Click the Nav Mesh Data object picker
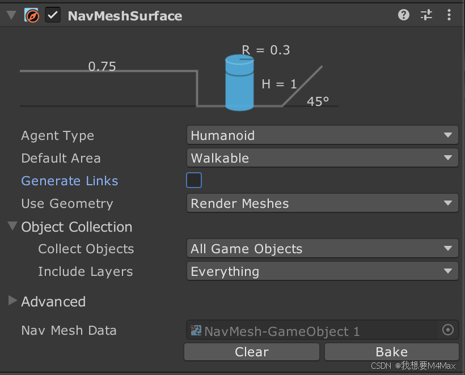 tap(447, 330)
